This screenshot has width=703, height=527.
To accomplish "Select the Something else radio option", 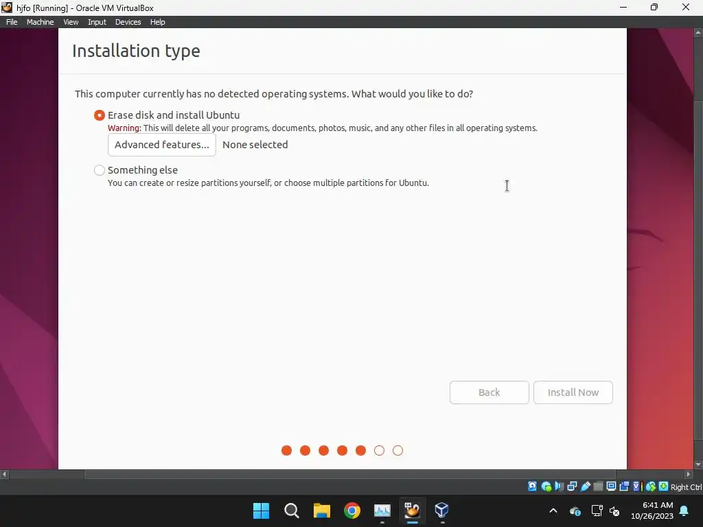I will [100, 170].
